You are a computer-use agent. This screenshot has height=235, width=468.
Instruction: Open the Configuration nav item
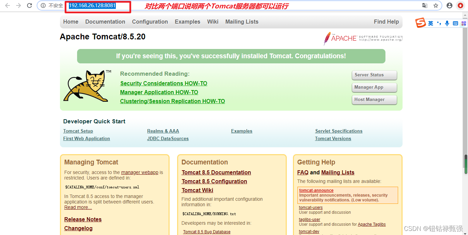click(x=150, y=22)
